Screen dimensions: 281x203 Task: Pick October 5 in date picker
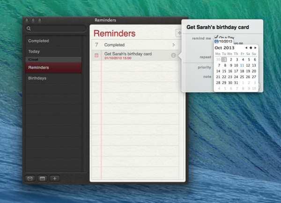(x=249, y=59)
